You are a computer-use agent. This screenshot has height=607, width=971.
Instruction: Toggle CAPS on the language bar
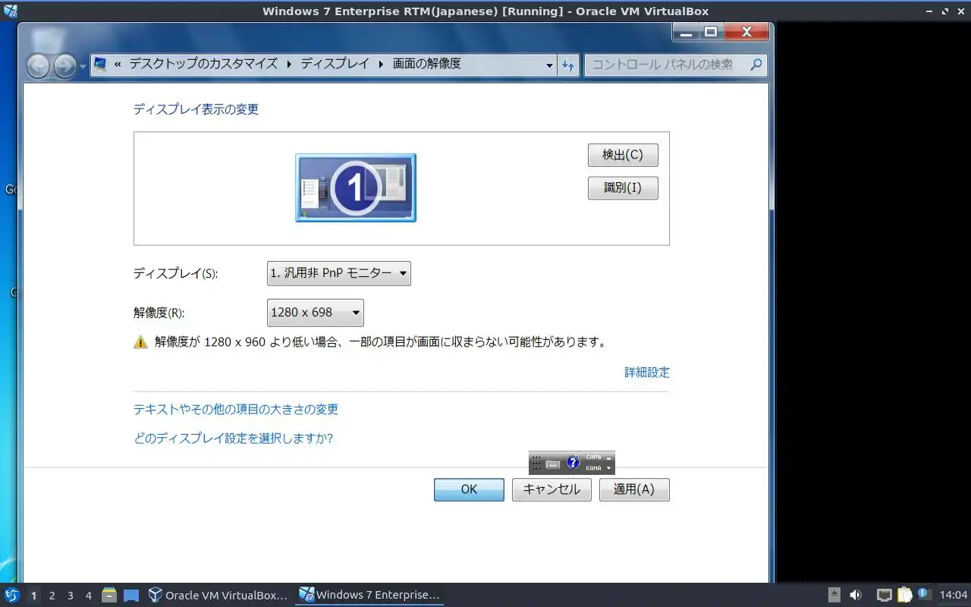pos(593,458)
